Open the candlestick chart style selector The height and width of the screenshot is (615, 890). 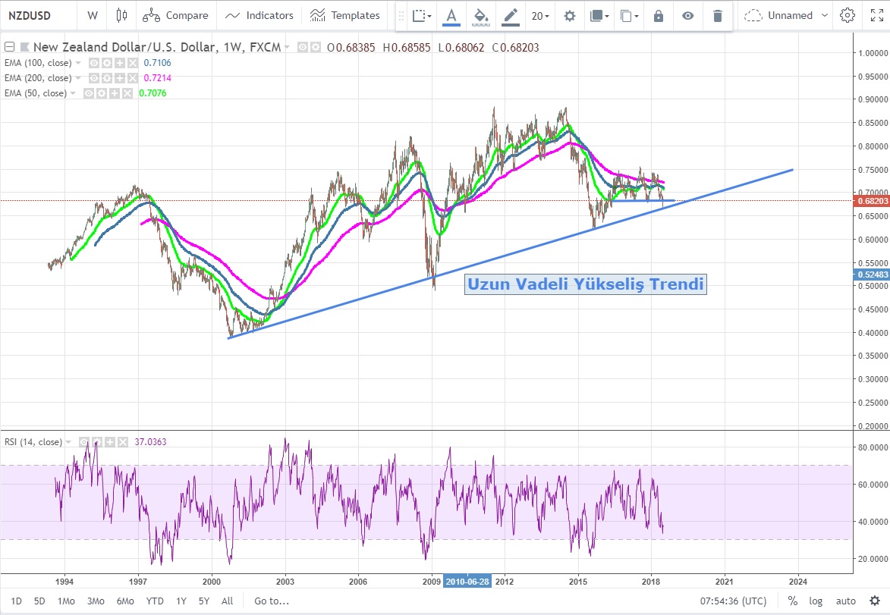point(121,15)
